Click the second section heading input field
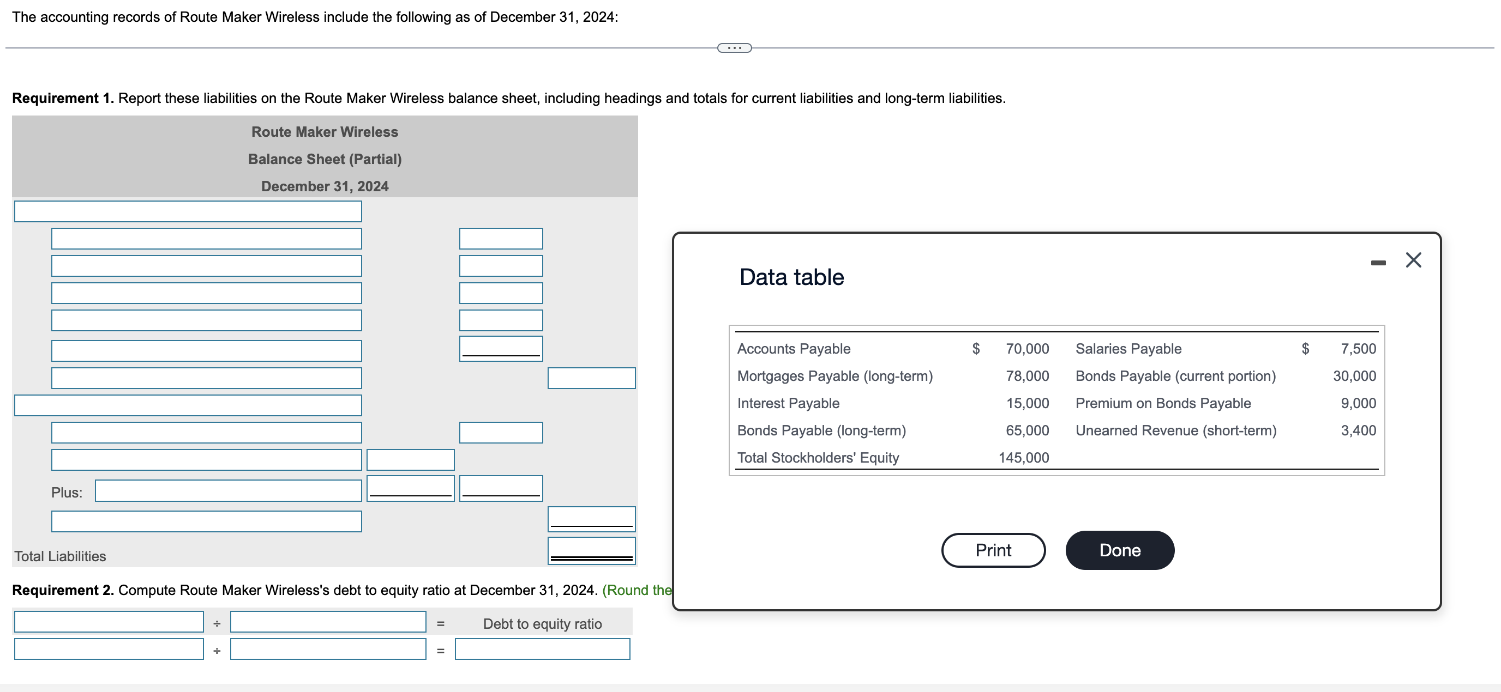Screen dimensions: 1501x692 pyautogui.click(x=188, y=405)
